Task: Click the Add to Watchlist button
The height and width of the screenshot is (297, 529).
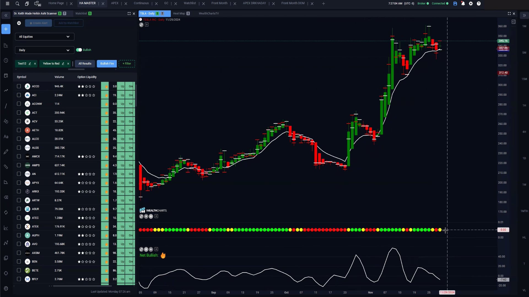Action: [x=69, y=23]
